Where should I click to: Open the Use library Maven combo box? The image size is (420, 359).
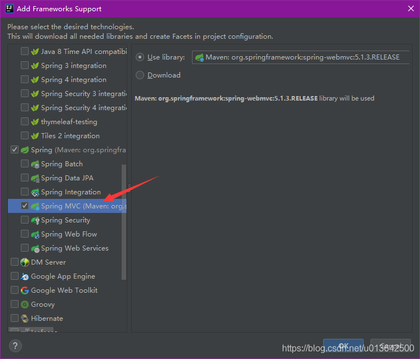[301, 57]
